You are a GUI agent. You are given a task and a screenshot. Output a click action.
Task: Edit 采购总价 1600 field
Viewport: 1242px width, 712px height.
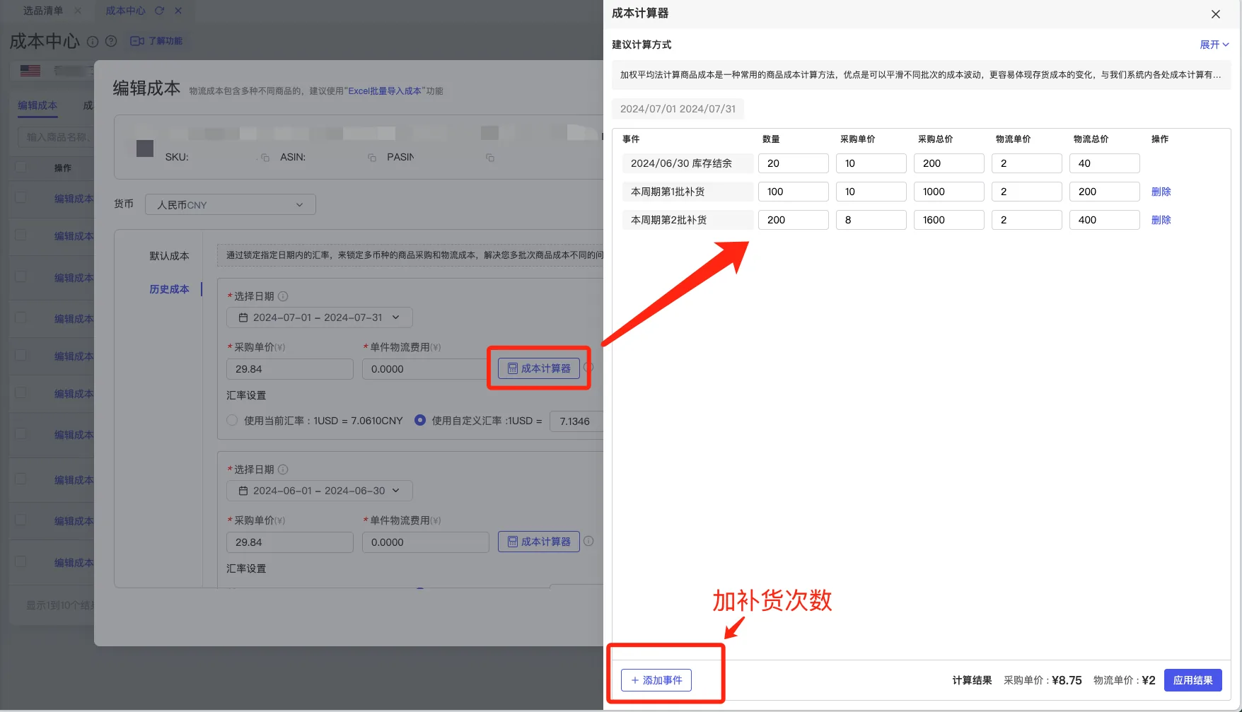pyautogui.click(x=948, y=220)
